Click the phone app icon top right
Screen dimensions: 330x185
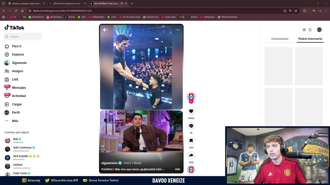(310, 30)
